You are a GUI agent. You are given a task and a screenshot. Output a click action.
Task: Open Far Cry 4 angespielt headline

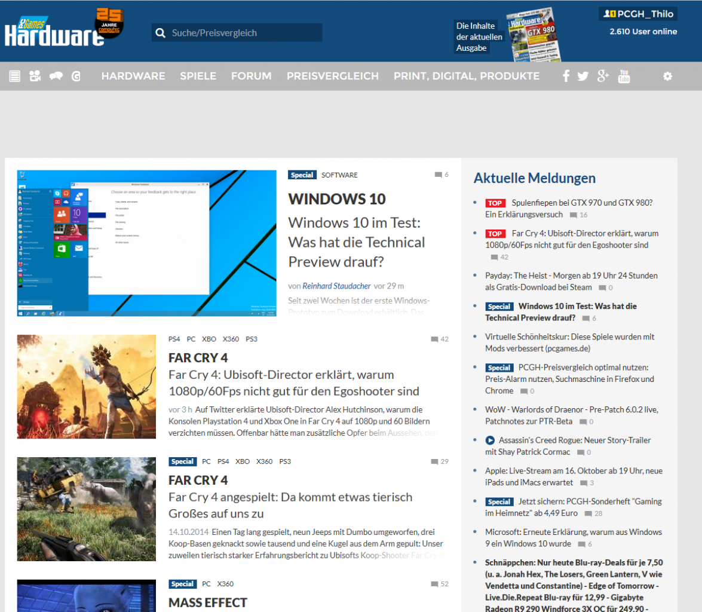coord(290,506)
